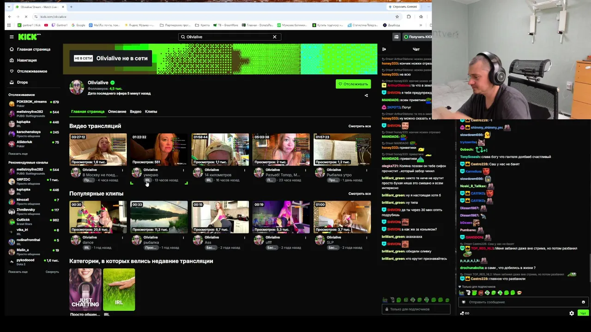The image size is (591, 332).
Task: Click the green Чат send button
Action: (583, 314)
